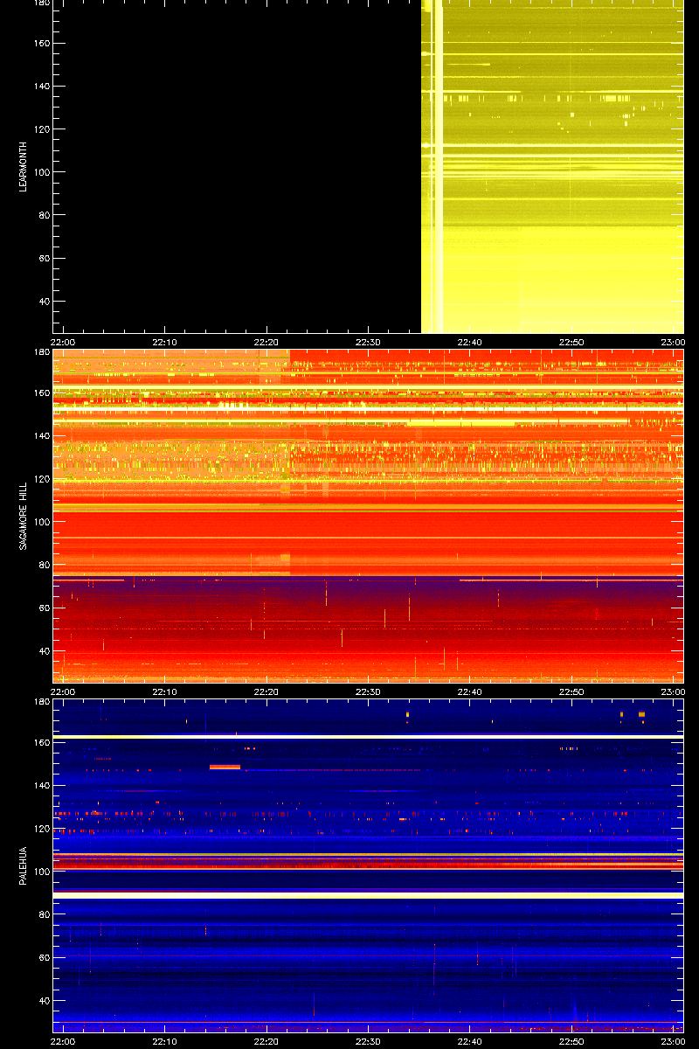Click the PALEHUA station axis label

pyautogui.click(x=23, y=865)
